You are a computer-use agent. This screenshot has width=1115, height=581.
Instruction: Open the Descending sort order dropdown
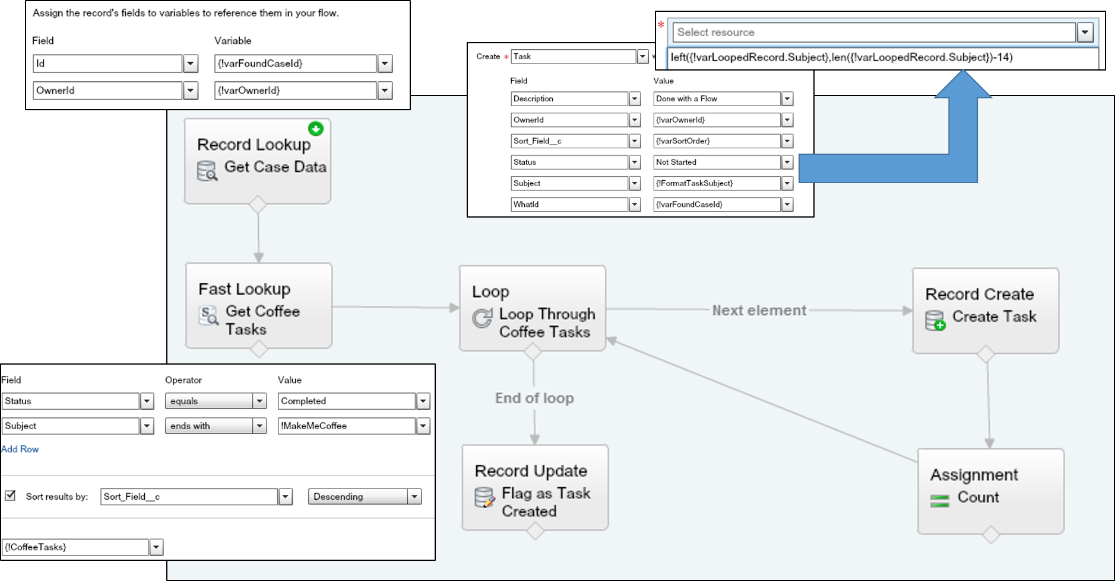[414, 497]
